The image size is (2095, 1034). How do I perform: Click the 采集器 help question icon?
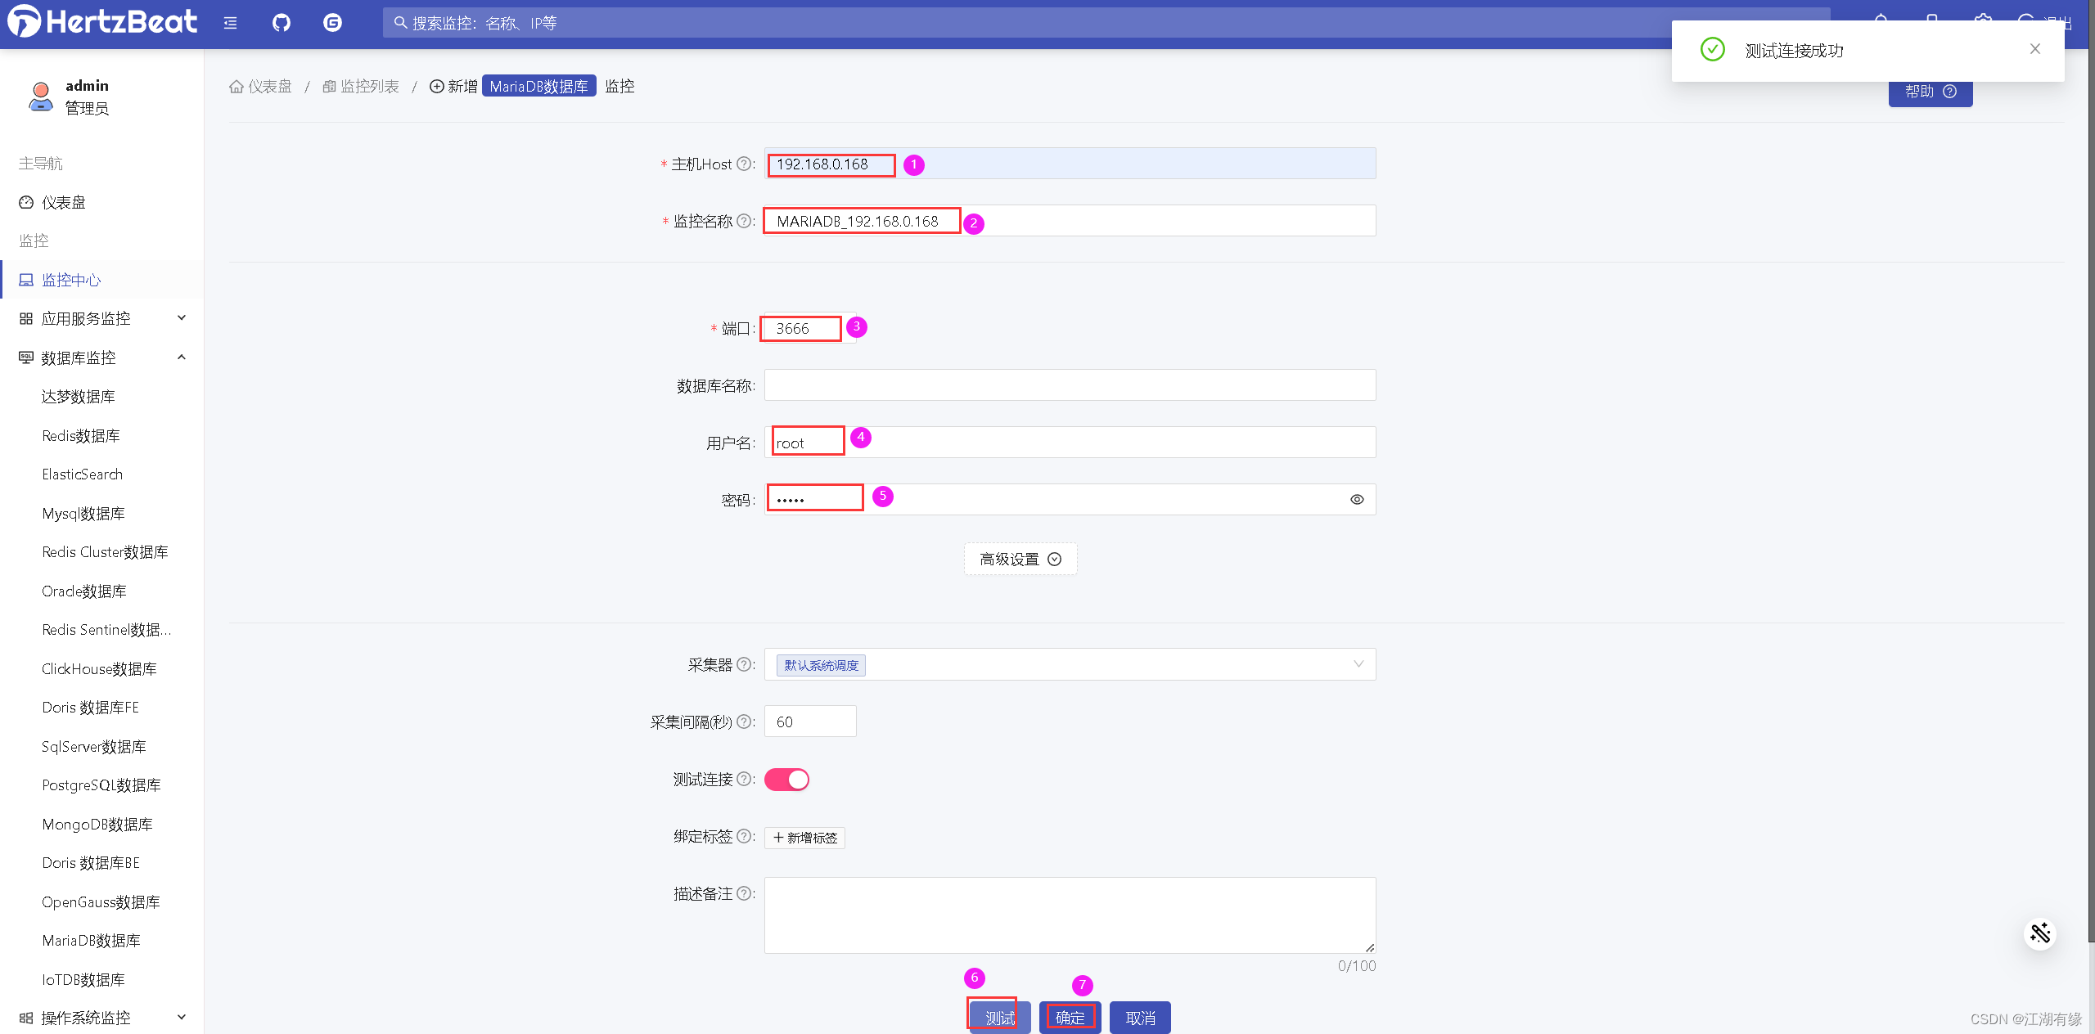pos(744,664)
